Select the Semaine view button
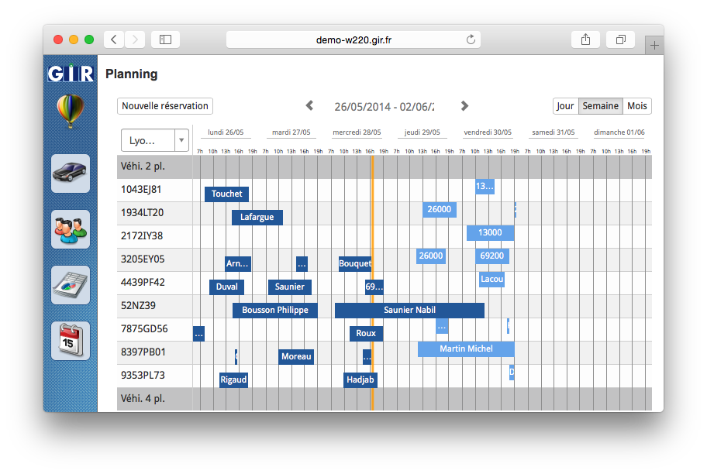 [x=600, y=106]
